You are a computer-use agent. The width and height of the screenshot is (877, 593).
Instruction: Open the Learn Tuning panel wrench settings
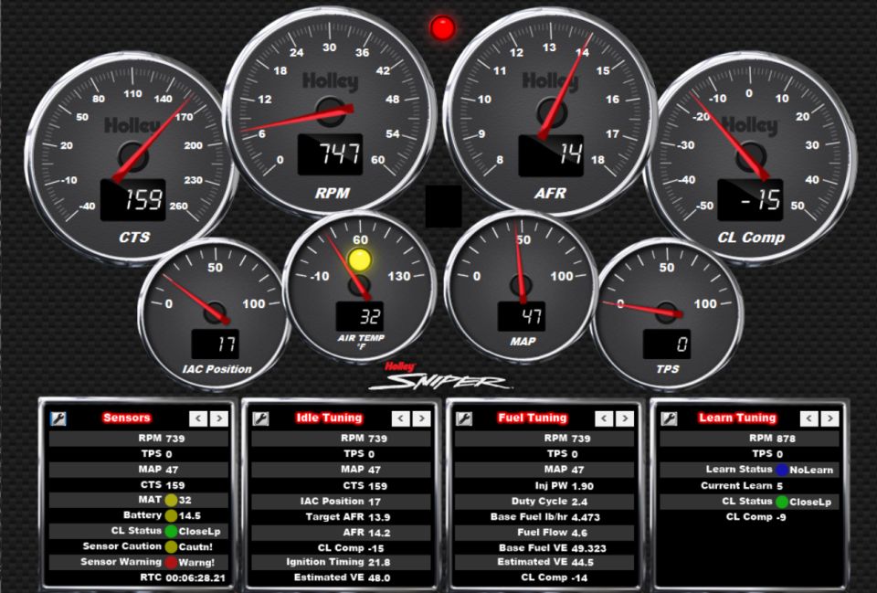click(669, 418)
